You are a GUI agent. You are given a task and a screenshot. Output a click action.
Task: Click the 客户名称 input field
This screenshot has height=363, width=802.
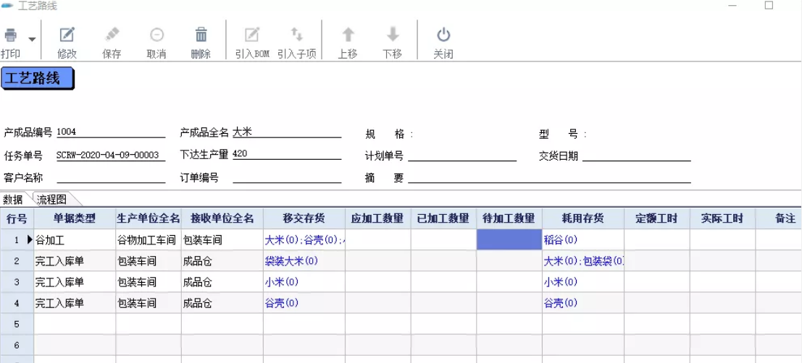(x=111, y=178)
